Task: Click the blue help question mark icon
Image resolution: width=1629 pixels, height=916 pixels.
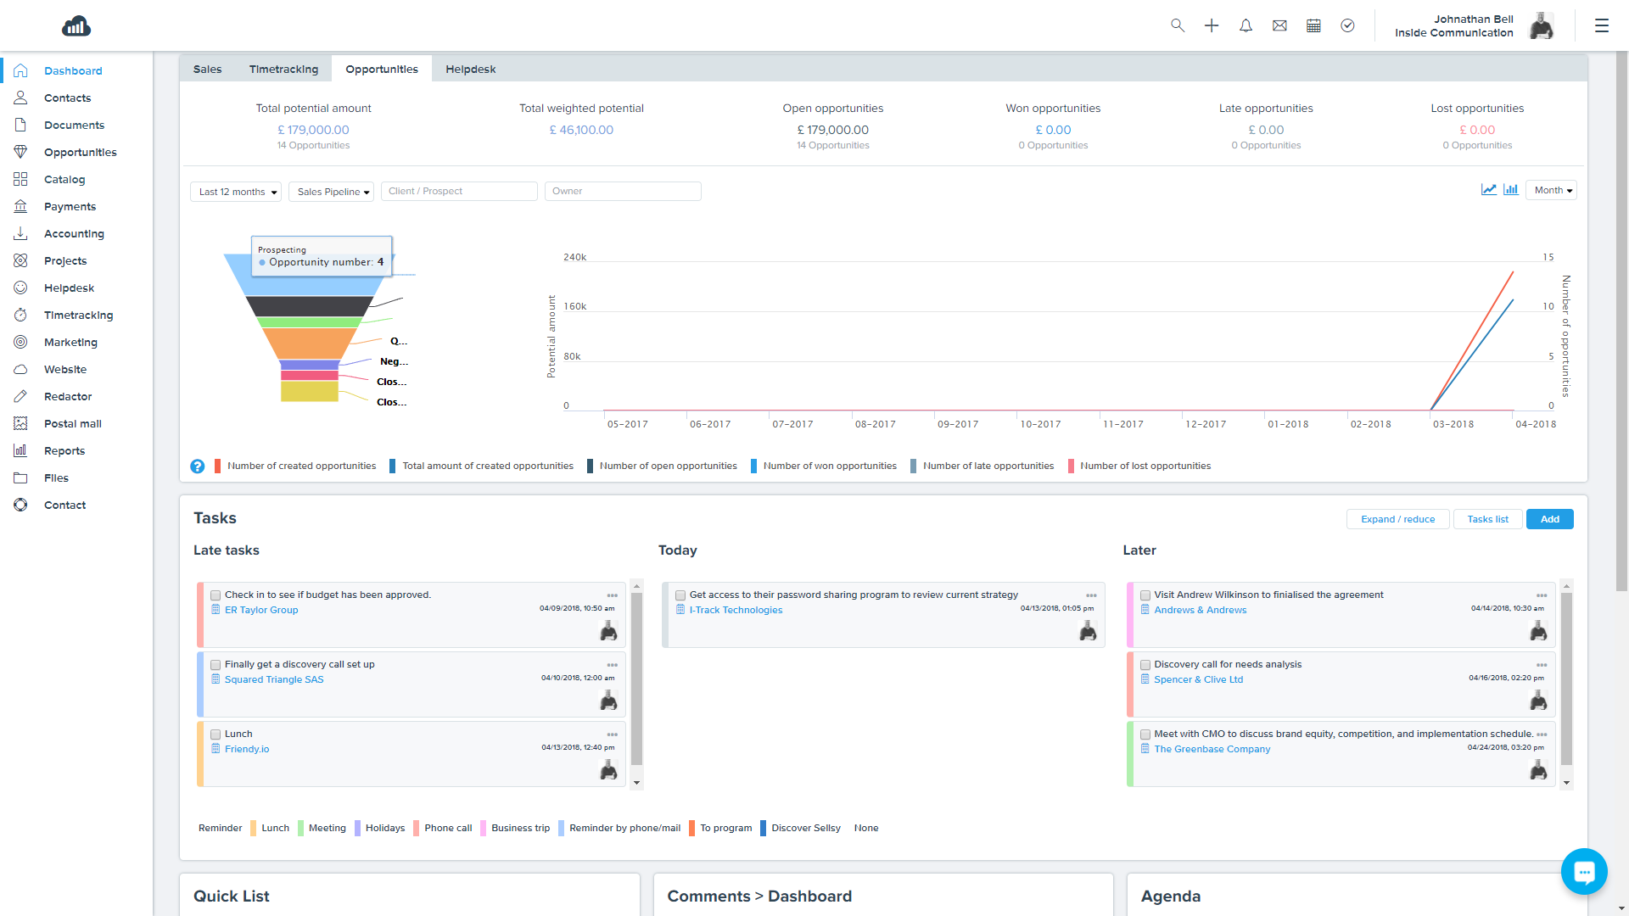Action: [x=198, y=466]
